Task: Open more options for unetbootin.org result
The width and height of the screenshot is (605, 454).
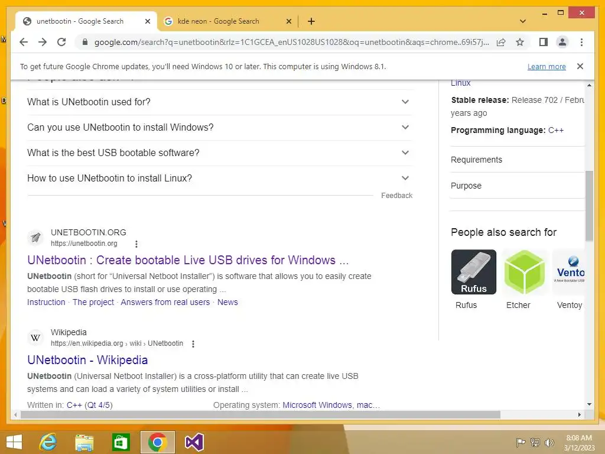Action: click(136, 244)
